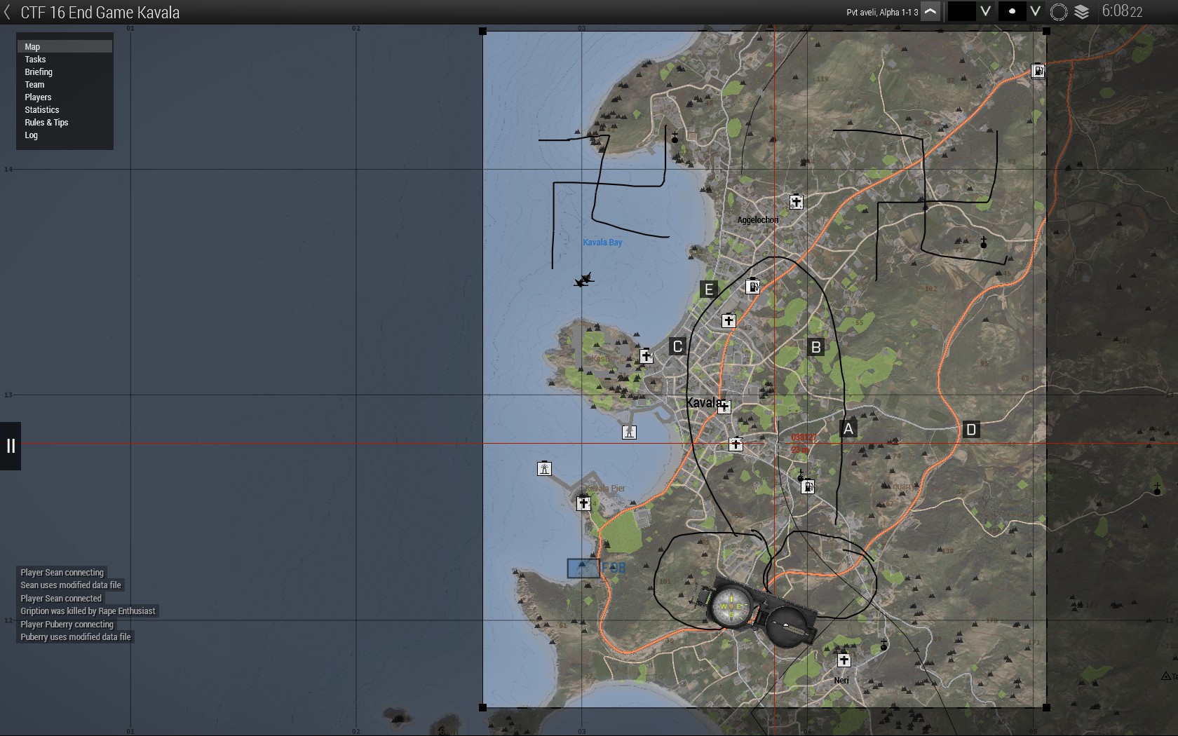Click the chapel icon inside the northeast drawing

984,243
